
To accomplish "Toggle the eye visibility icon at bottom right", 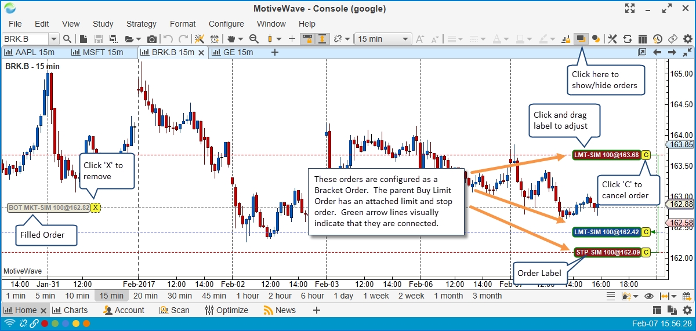I will pos(649,296).
